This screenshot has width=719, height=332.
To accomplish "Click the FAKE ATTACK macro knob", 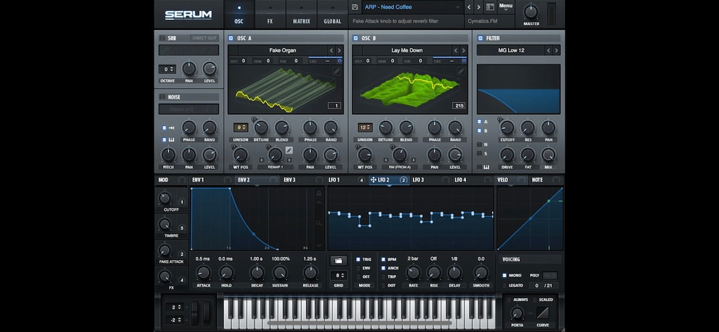I will tap(164, 250).
